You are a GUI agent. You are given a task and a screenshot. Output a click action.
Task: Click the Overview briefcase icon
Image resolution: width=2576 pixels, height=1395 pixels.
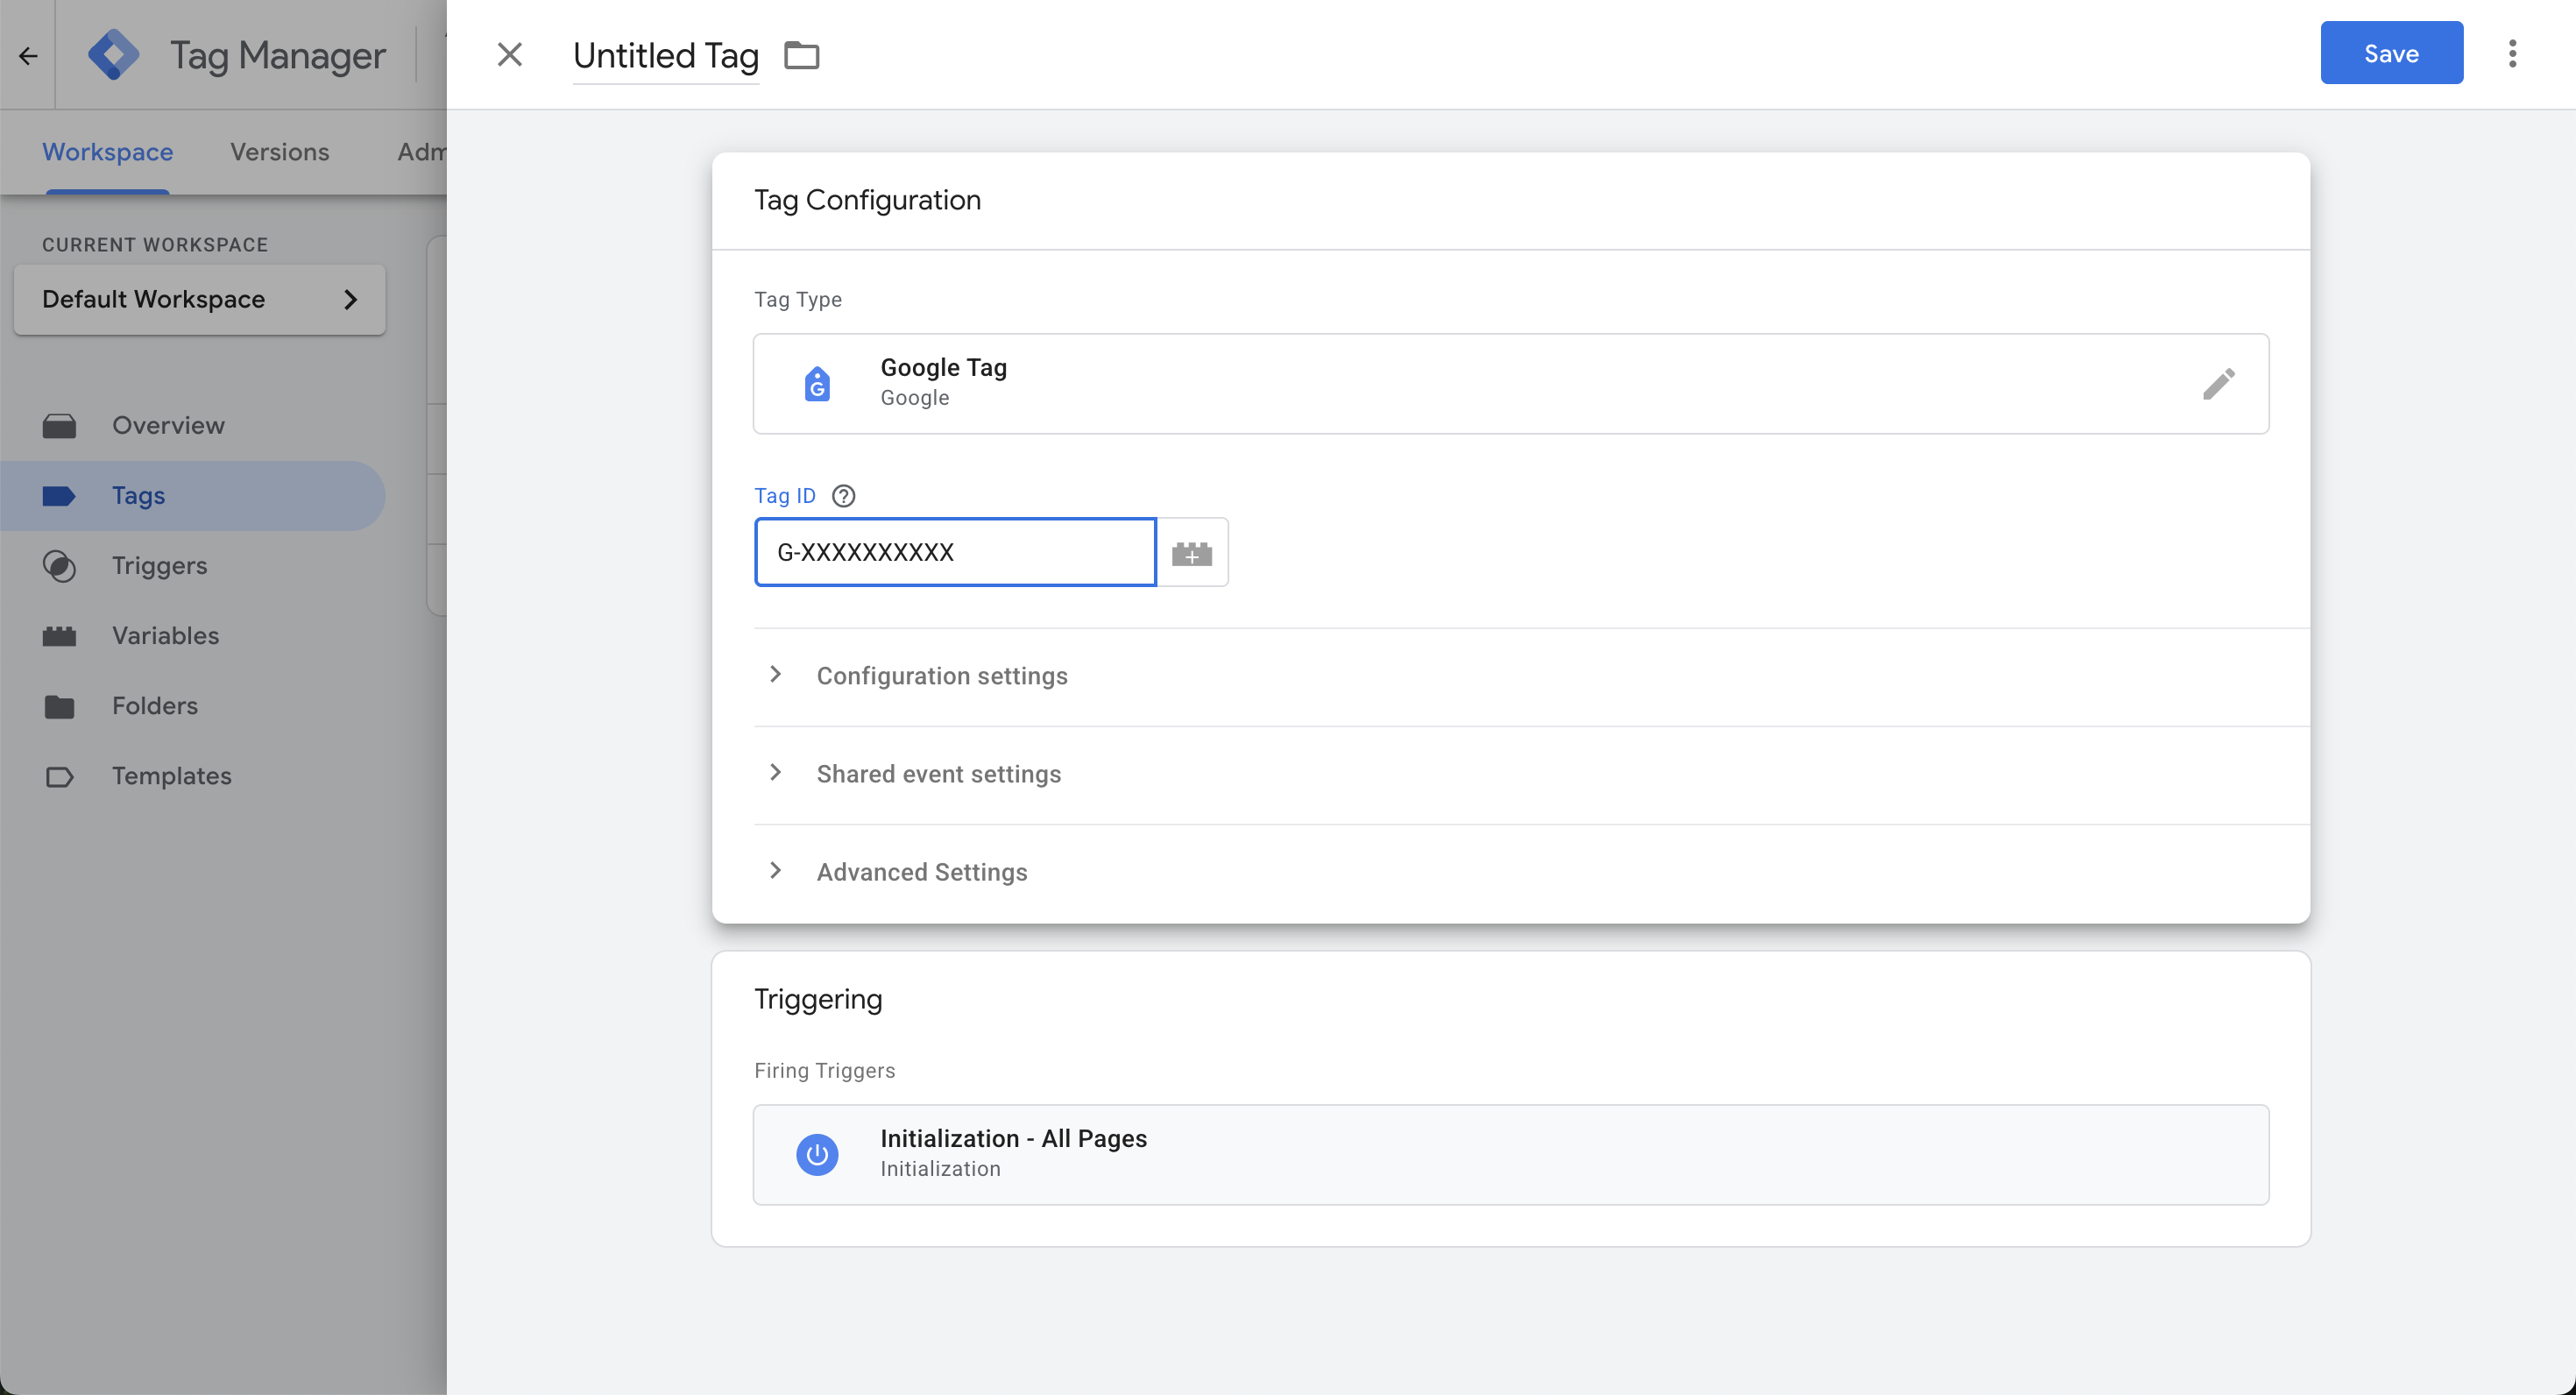(59, 426)
